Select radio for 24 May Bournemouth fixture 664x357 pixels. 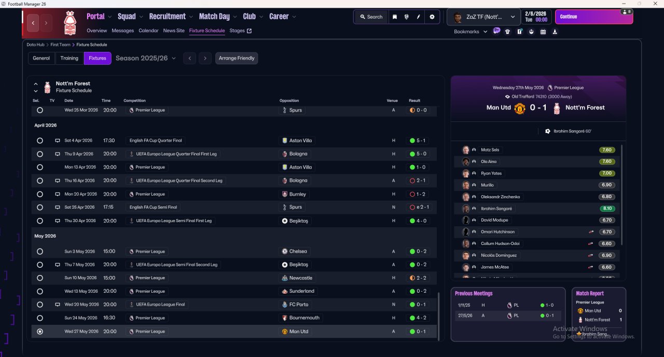pyautogui.click(x=40, y=318)
